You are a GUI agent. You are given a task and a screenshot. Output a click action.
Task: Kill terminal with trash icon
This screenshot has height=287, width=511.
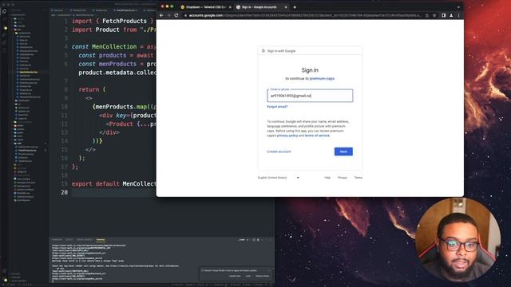coord(258,240)
